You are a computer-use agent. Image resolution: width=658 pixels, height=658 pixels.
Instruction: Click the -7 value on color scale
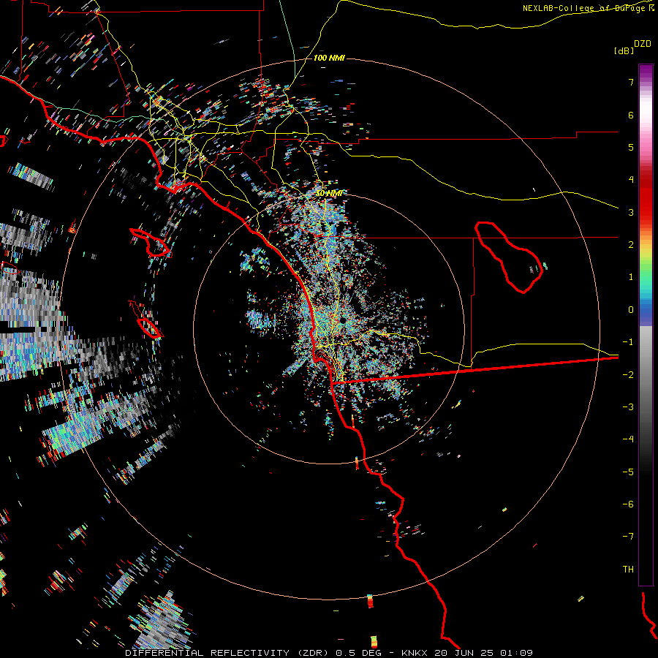(628, 537)
